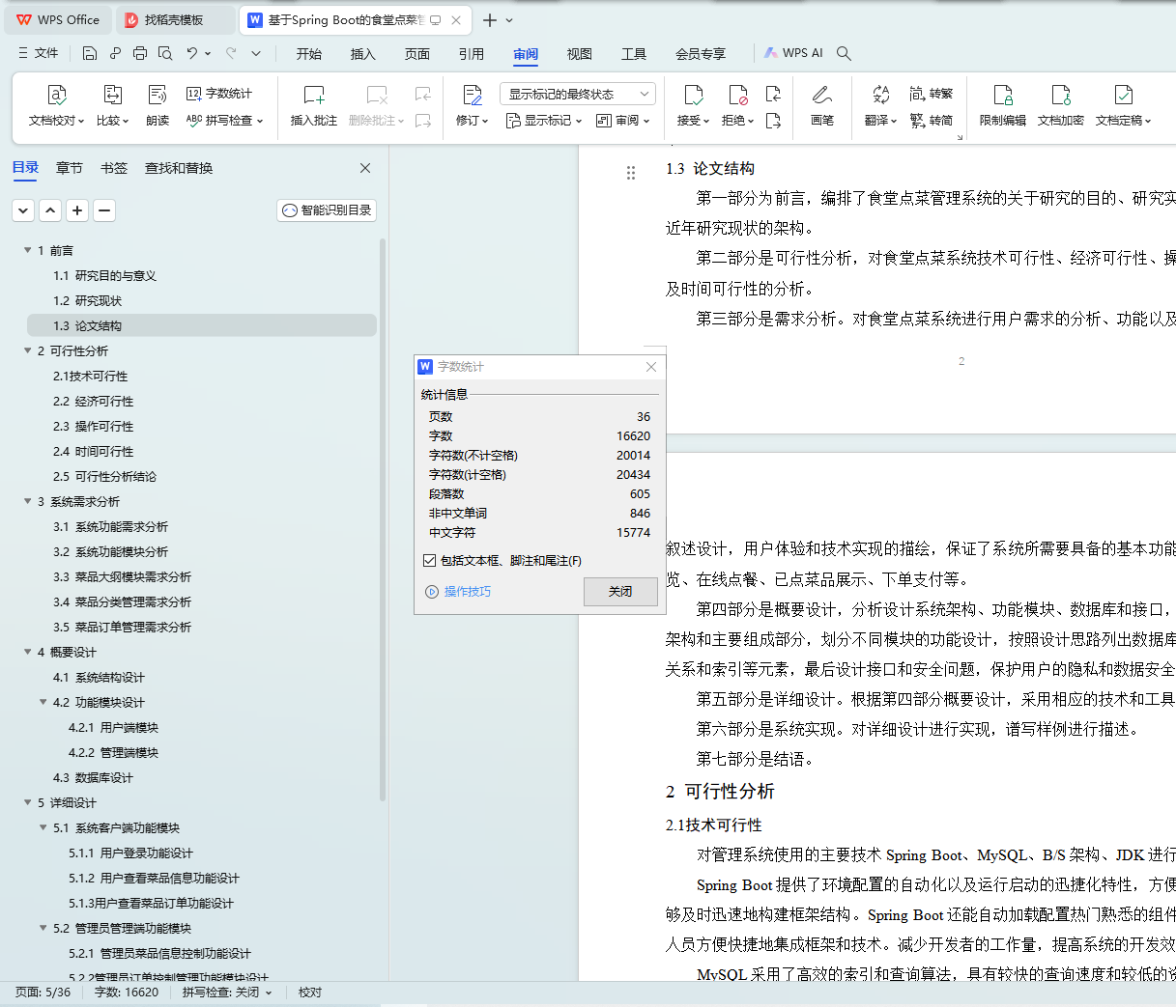Toggle include text boxes, footnotes checkbox
The width and height of the screenshot is (1176, 1007).
[429, 560]
